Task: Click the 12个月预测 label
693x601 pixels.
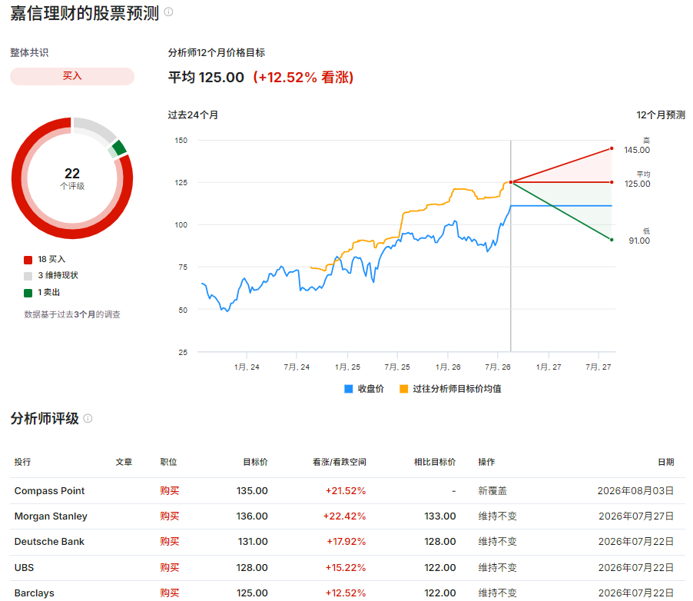Action: click(x=661, y=115)
